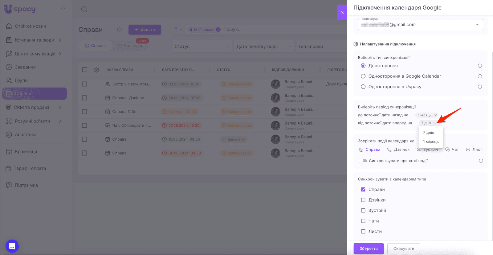The width and height of the screenshot is (493, 255).
Task: Pin the sidebar with the pin icon
Action: point(63,8)
